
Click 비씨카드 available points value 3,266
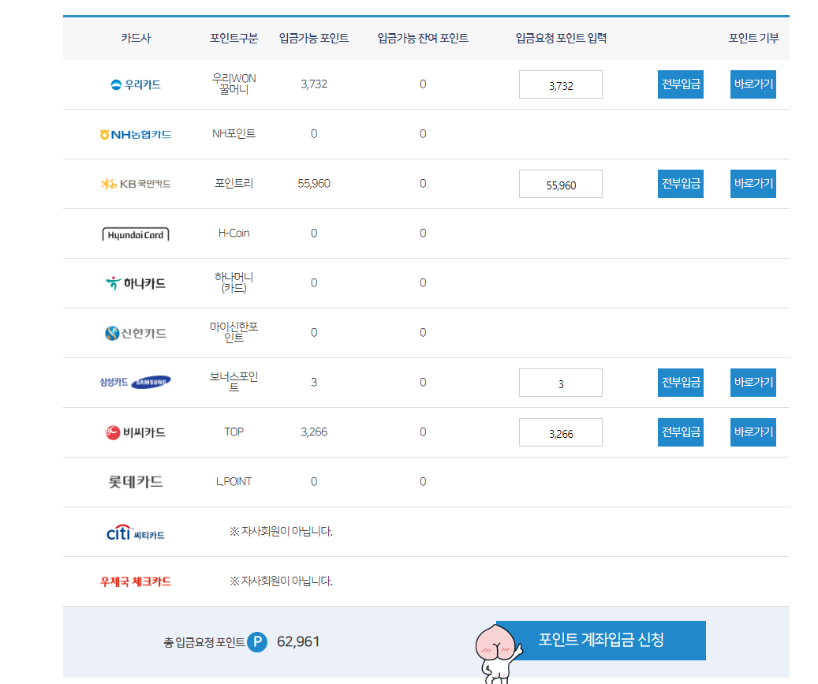(314, 432)
